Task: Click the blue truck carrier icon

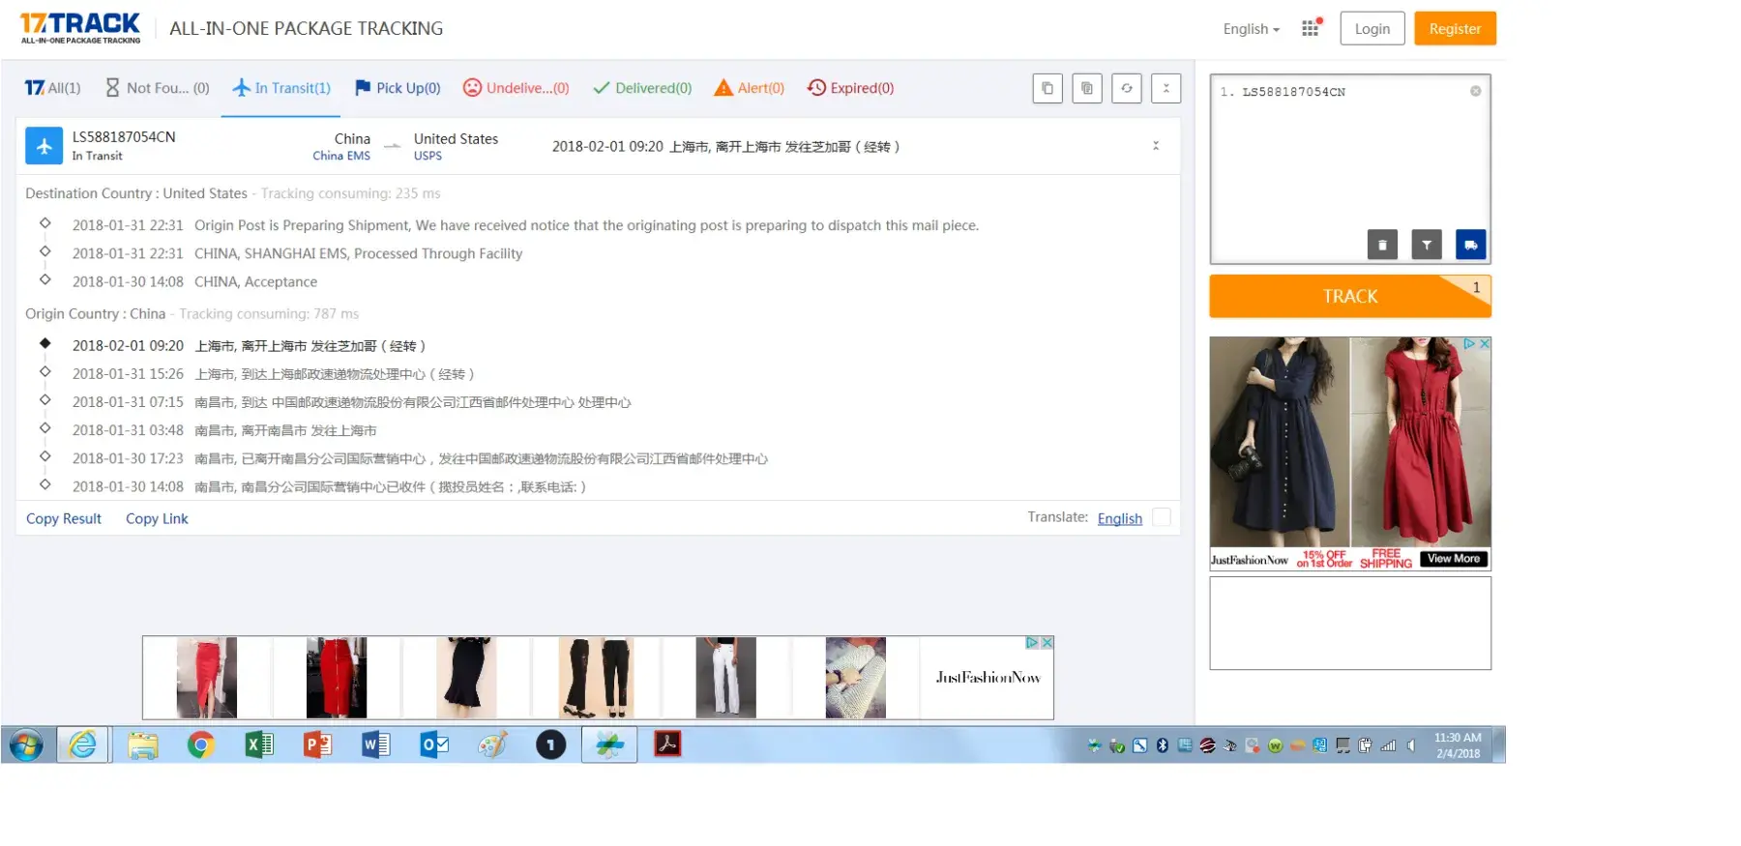Action: click(1470, 245)
